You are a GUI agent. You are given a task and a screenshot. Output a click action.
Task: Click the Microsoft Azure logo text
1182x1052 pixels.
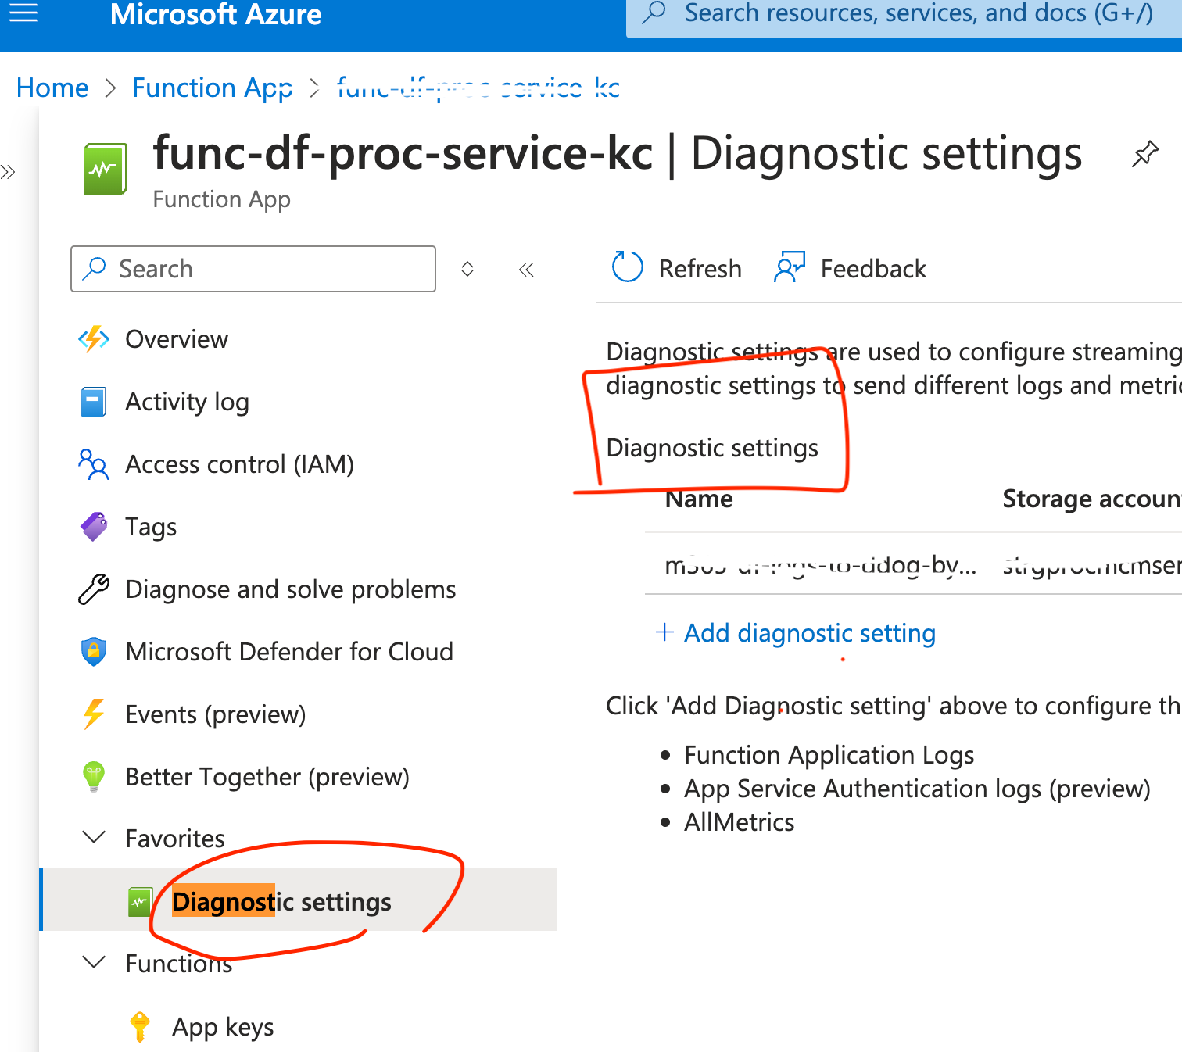(x=216, y=14)
